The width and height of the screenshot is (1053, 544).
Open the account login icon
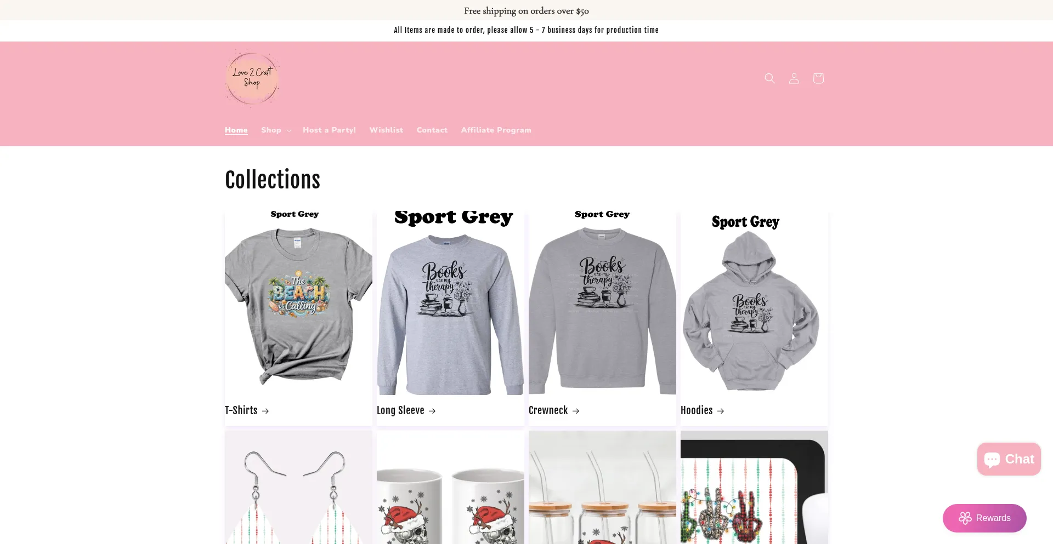(x=794, y=78)
